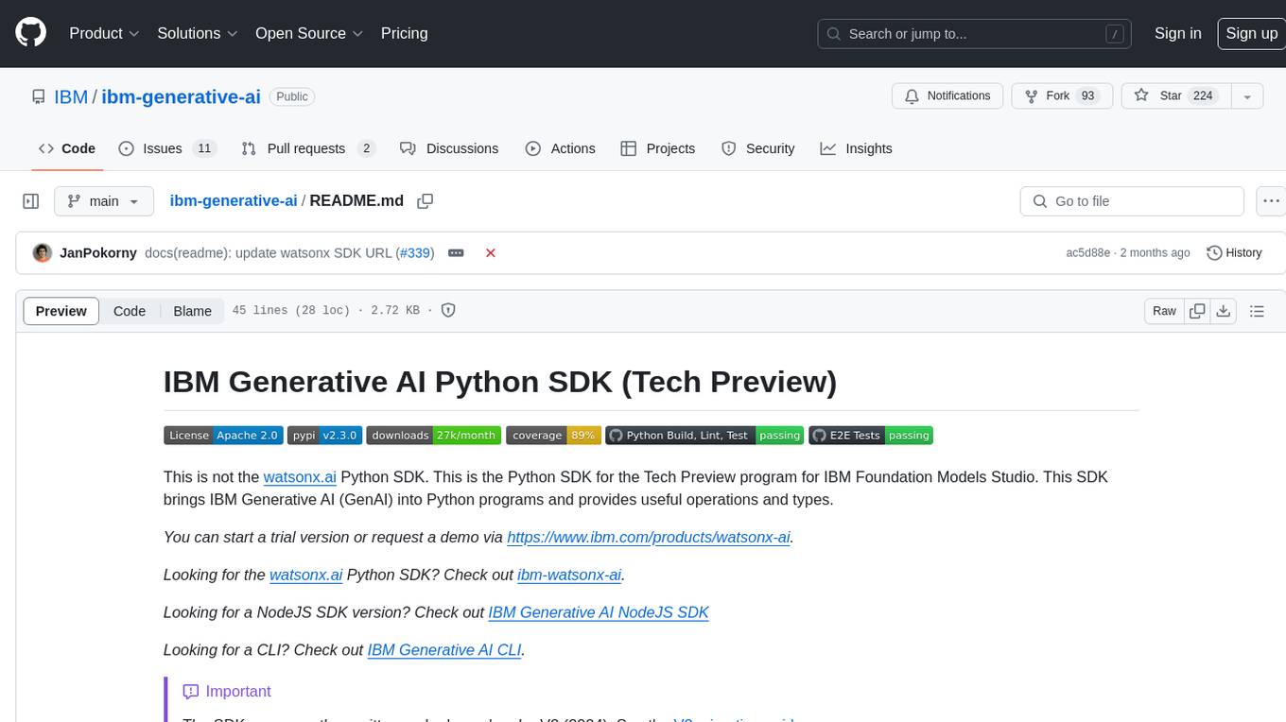Open the star lists dropdown arrow
The height and width of the screenshot is (722, 1286).
coord(1247,96)
